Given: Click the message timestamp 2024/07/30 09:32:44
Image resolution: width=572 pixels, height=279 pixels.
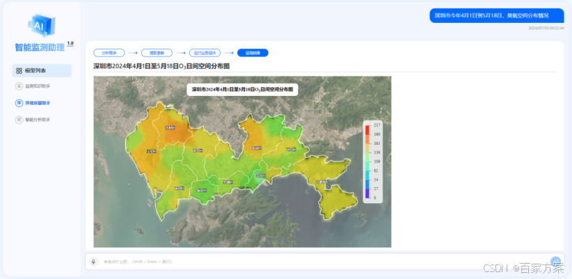Looking at the screenshot, I should (546, 28).
